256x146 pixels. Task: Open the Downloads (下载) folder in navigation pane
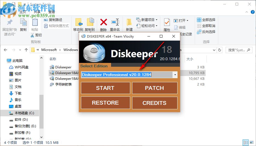coord(15,93)
